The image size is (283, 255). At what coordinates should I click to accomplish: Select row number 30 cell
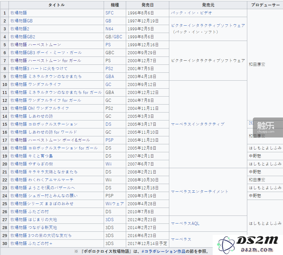[5, 244]
